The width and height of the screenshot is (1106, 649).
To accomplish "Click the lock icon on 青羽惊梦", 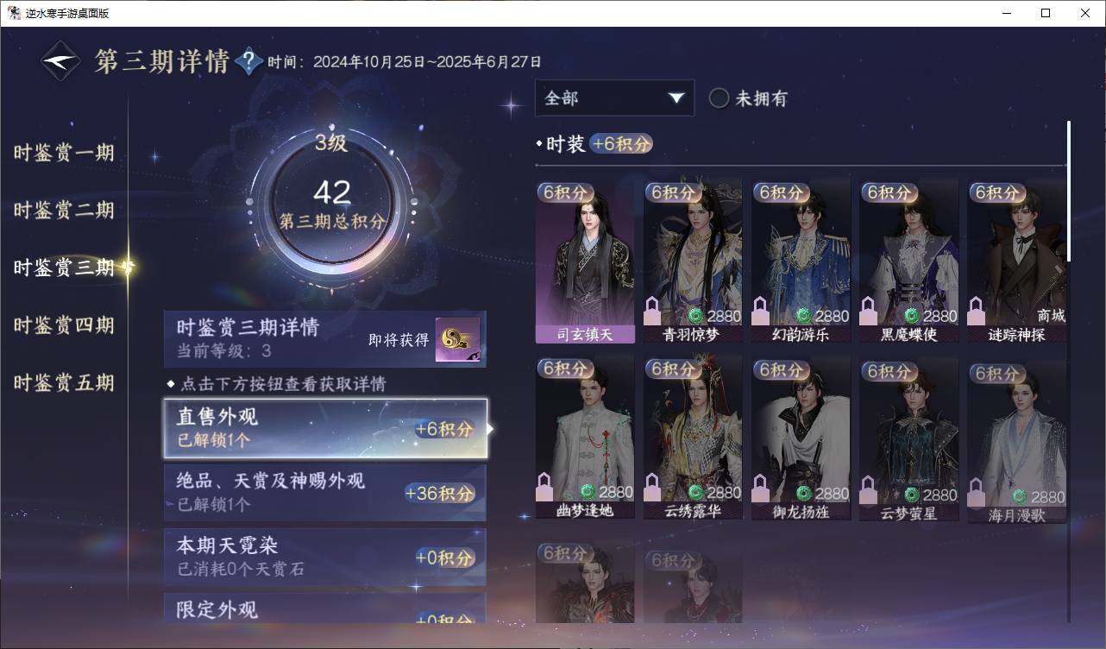I will pyautogui.click(x=653, y=311).
